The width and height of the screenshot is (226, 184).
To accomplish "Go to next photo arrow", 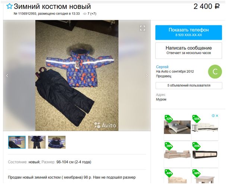I will point(147,75).
